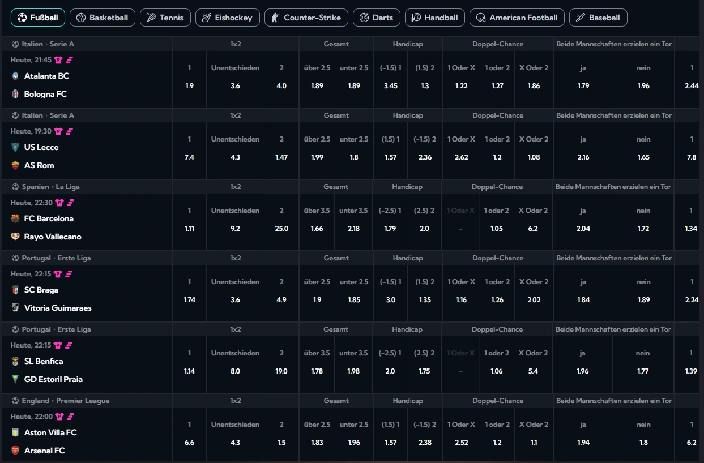Screen dimensions: 704x463
Task: Open the Atalanta BC match page
Action: pos(46,76)
